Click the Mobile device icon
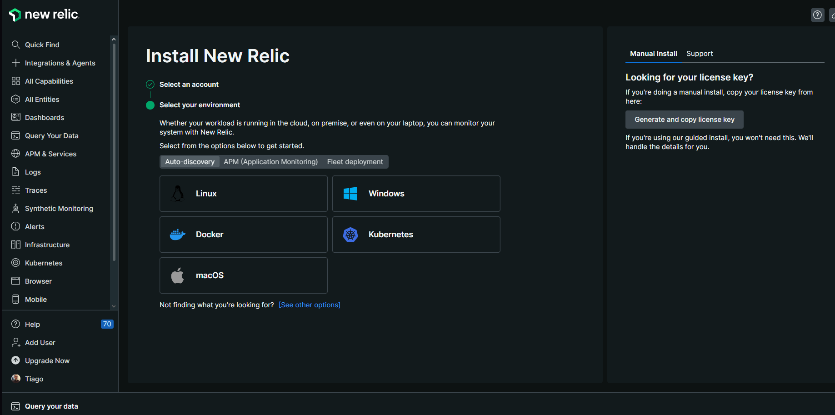 click(x=16, y=299)
